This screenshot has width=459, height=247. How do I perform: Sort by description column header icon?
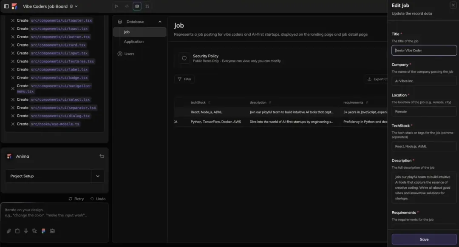click(x=270, y=102)
